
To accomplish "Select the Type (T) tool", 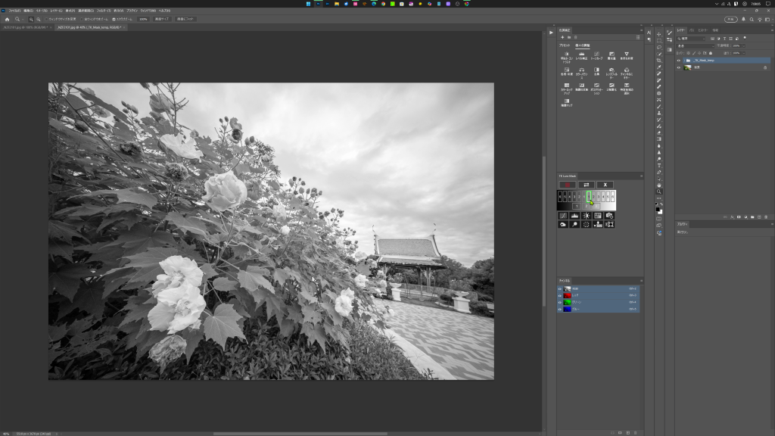I will (659, 165).
